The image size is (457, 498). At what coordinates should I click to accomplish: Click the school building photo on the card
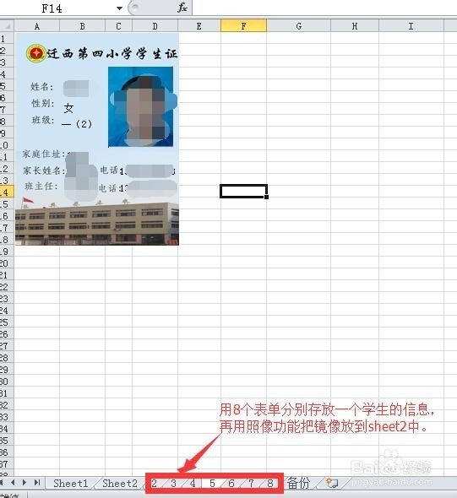click(x=97, y=222)
